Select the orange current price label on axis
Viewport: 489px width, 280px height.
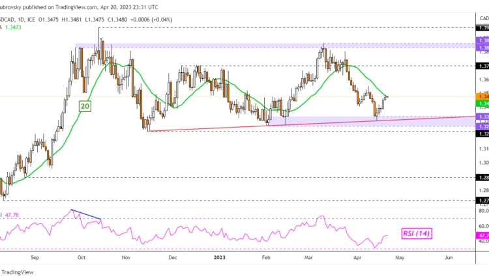pyautogui.click(x=482, y=96)
